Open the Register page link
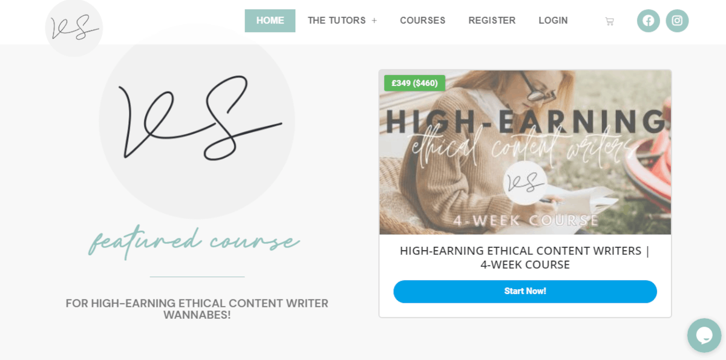The image size is (726, 360). click(492, 21)
